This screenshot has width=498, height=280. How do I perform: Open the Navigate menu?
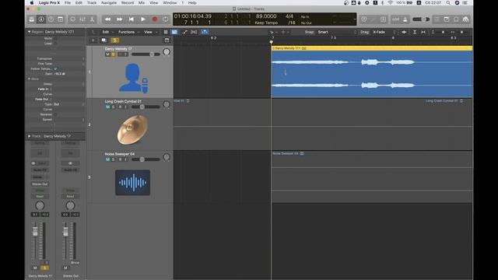pyautogui.click(x=109, y=3)
